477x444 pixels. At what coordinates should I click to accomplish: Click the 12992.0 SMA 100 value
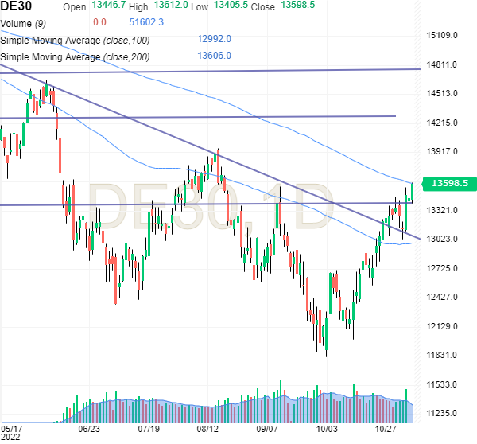click(214, 39)
